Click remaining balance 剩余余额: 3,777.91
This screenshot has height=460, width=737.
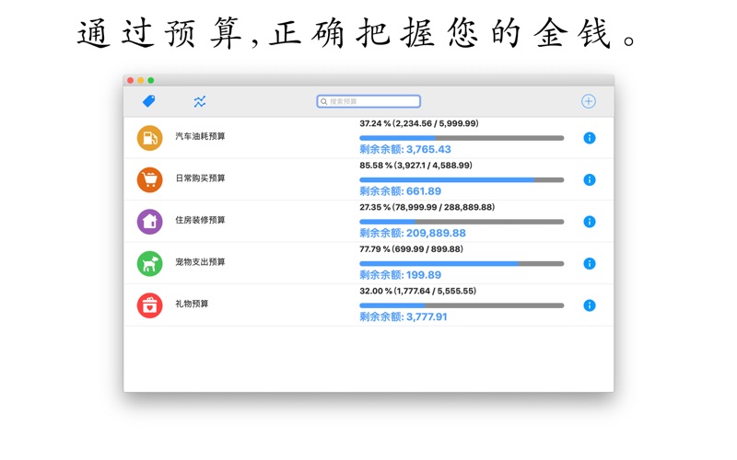tap(404, 316)
